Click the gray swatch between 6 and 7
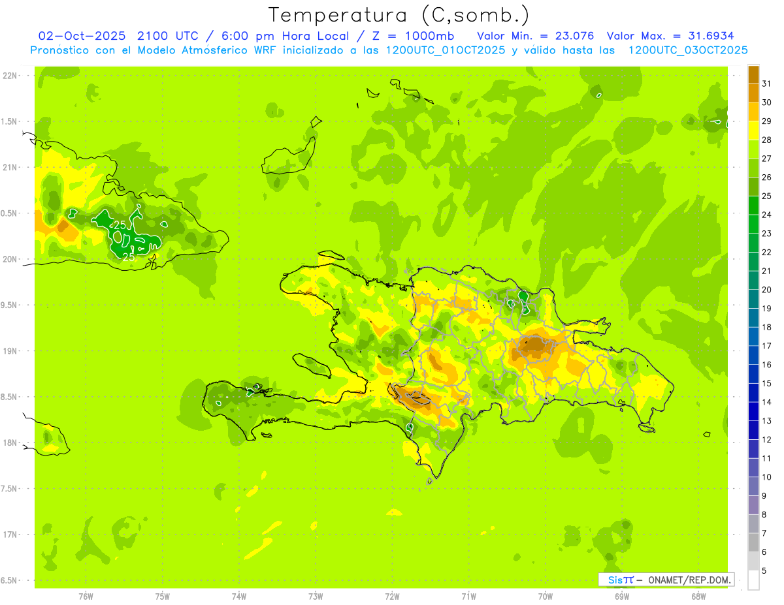The image size is (784, 605). tap(754, 542)
